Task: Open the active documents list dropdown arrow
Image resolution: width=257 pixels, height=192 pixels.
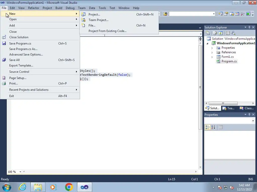Action: click(200, 28)
